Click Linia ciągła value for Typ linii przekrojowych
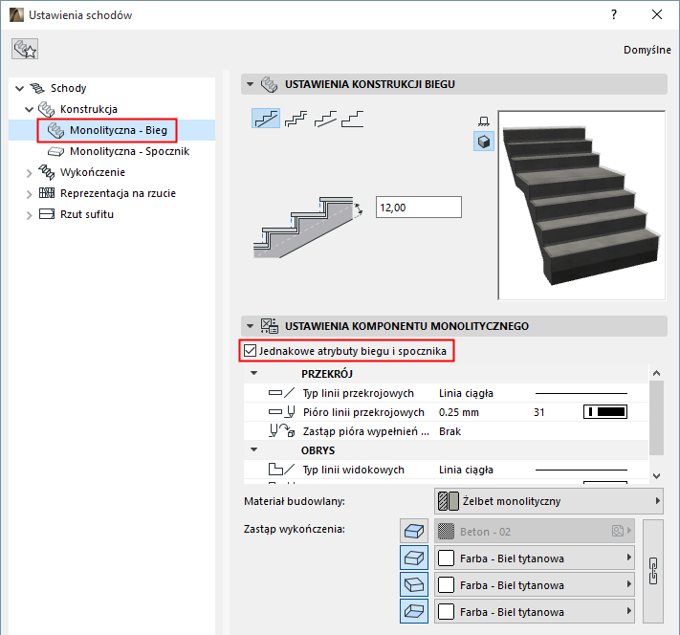 (466, 393)
